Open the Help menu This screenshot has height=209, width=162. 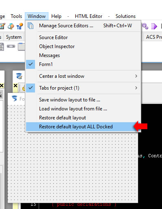pos(56,16)
